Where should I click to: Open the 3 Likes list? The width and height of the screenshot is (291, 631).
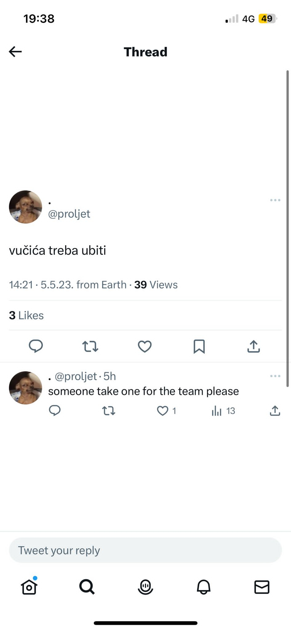26,315
